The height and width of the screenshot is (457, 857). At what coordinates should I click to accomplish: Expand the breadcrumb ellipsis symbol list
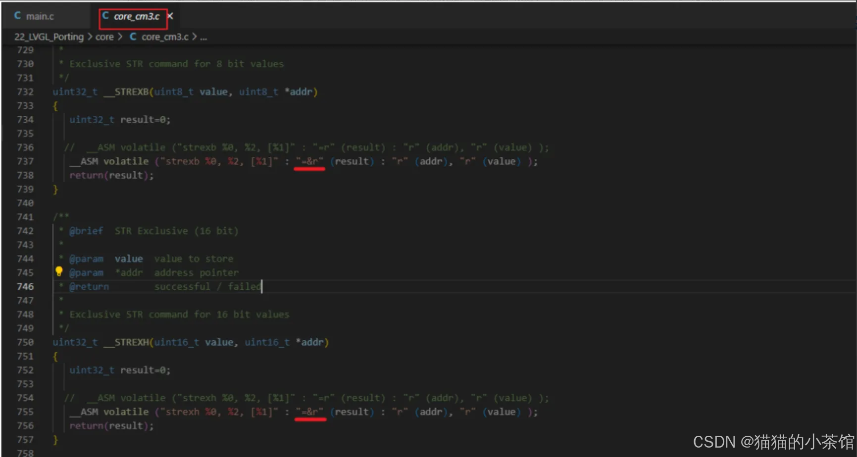tap(203, 37)
